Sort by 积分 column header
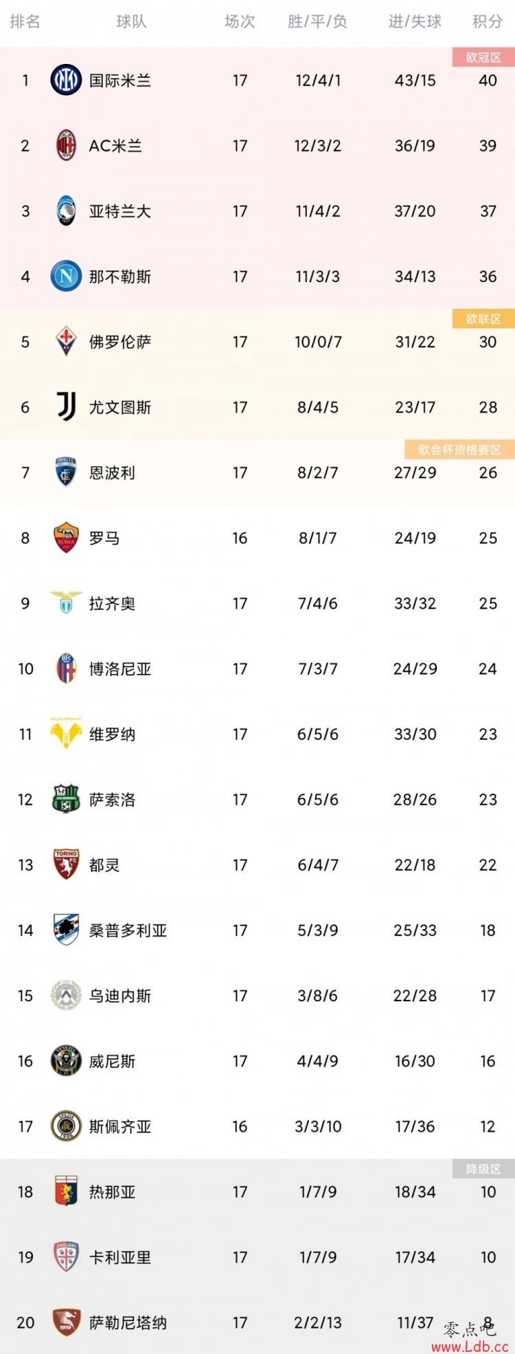The image size is (515, 1354). point(488,22)
